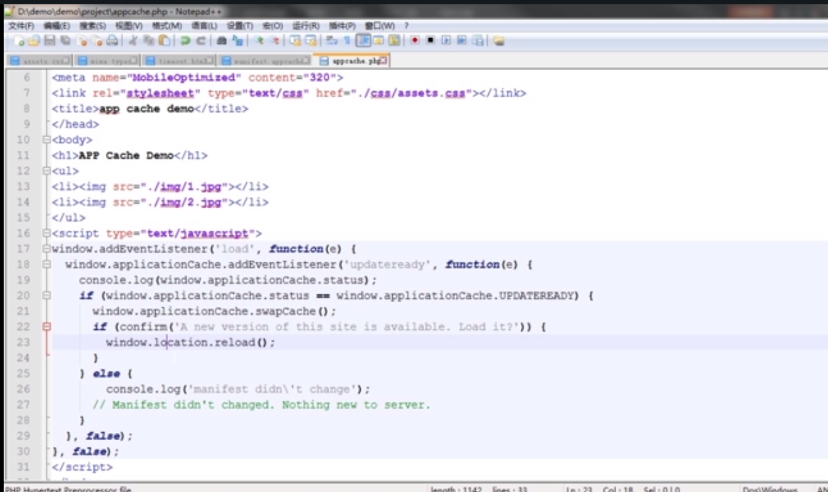Start macro recording with red dot icon
This screenshot has height=492, width=828.
click(414, 41)
